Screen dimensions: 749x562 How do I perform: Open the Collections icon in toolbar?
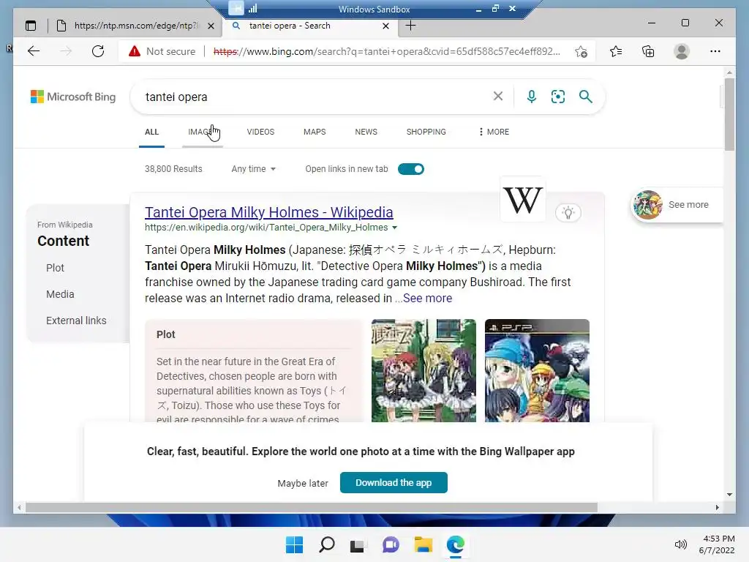pyautogui.click(x=648, y=51)
